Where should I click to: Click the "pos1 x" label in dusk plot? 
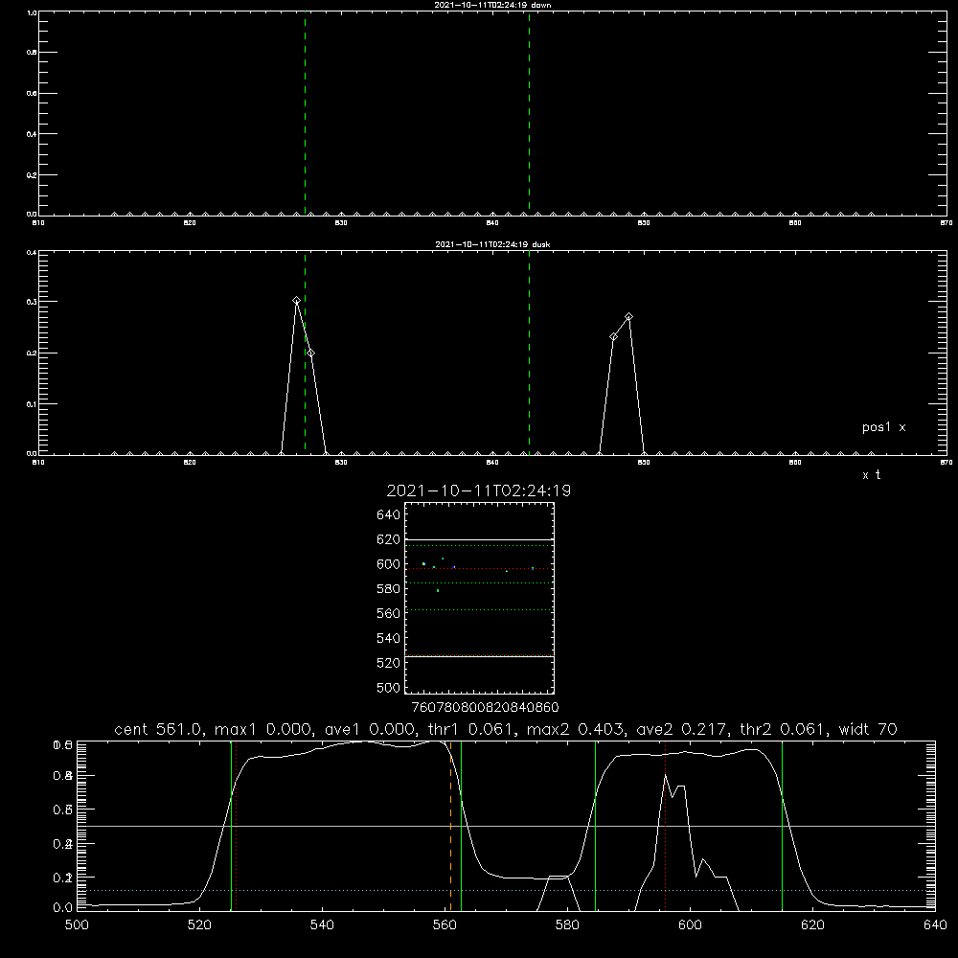(x=883, y=427)
